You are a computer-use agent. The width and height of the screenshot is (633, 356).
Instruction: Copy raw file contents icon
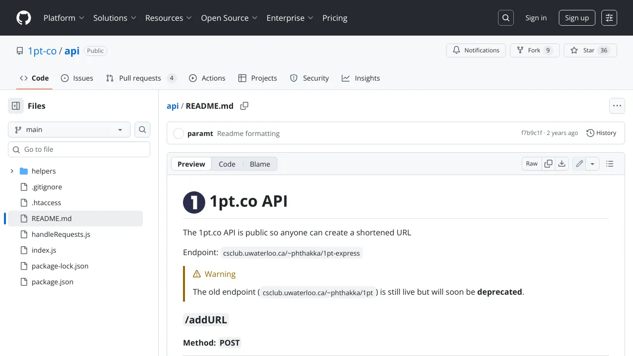pos(548,164)
